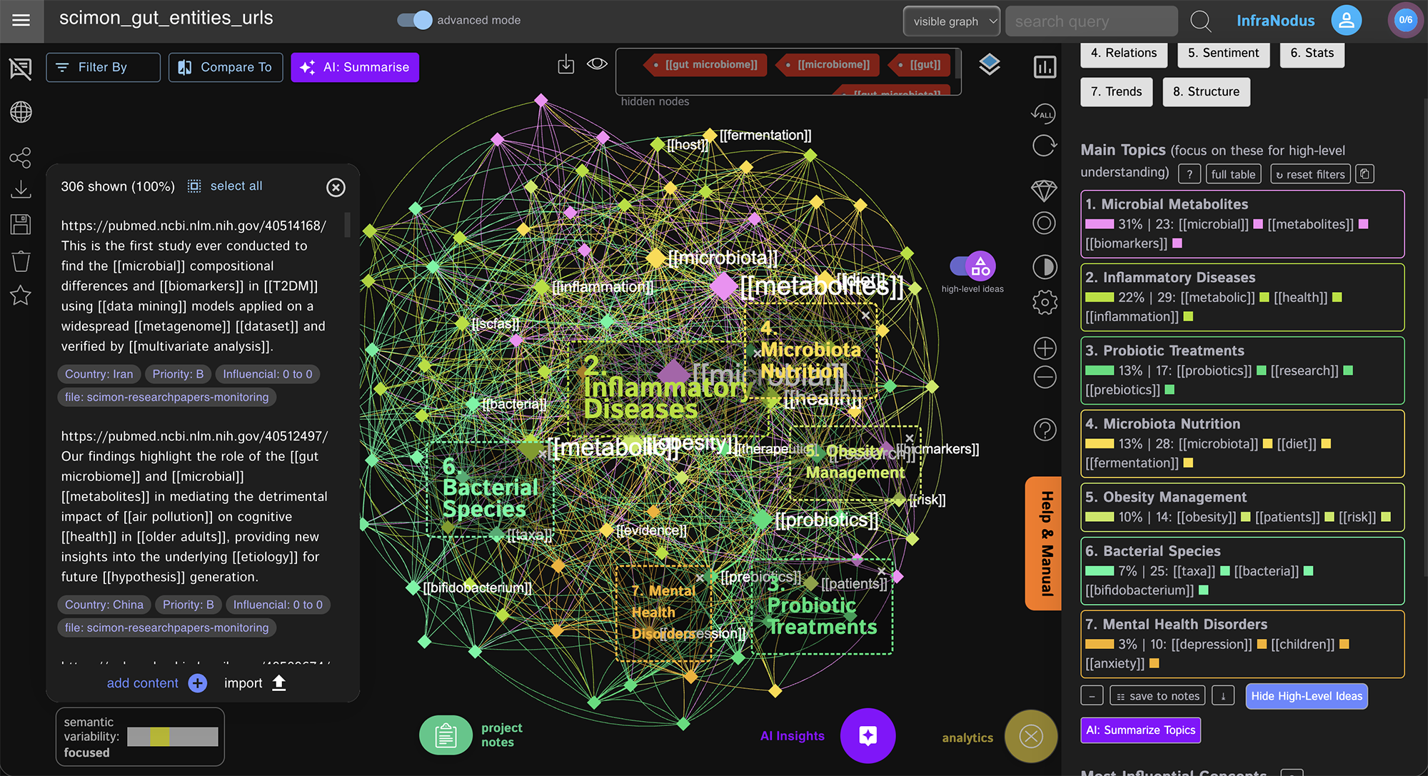Viewport: 1428px width, 776px height.
Task: Open the bar chart analytics panel icon
Action: (x=1045, y=67)
